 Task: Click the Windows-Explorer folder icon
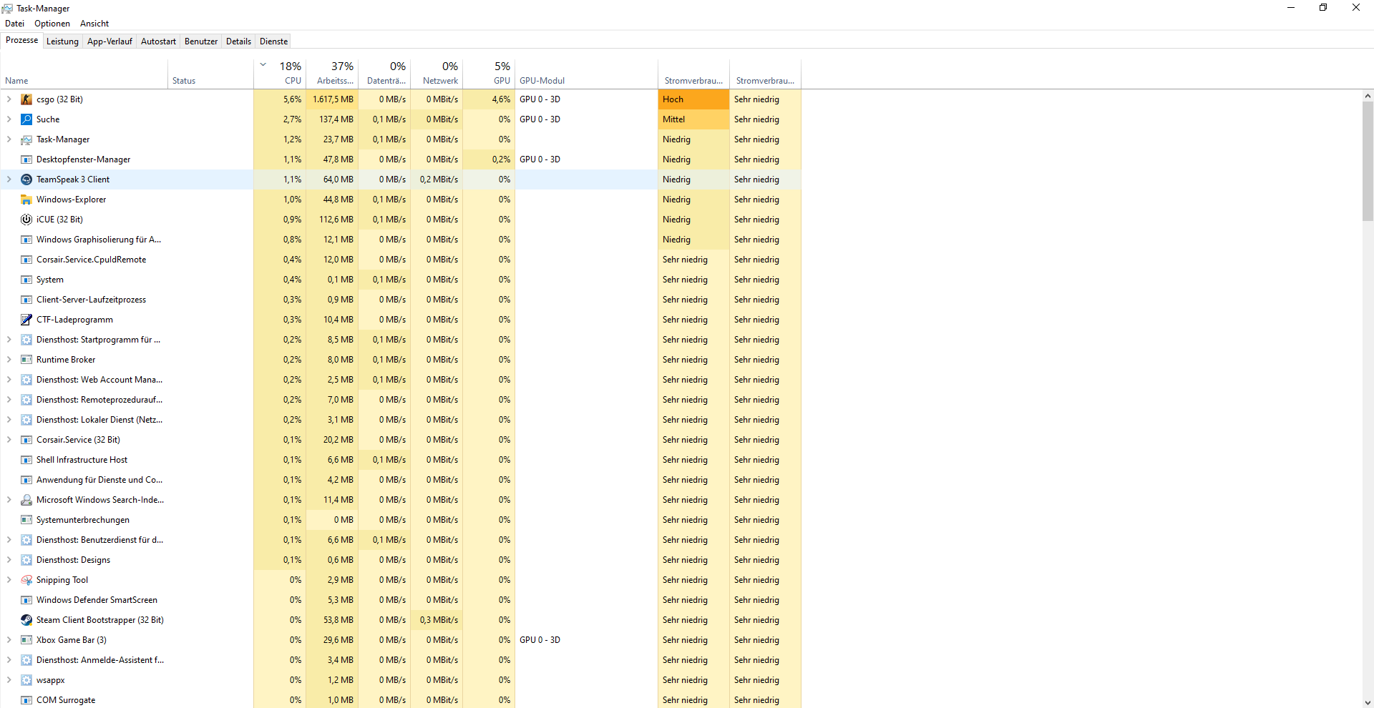coord(26,200)
